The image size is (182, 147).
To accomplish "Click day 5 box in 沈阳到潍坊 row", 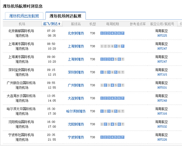I will 116,124.
